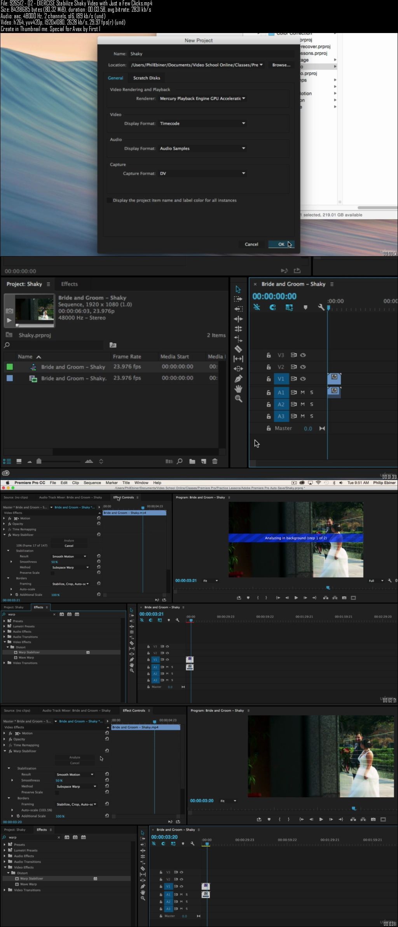
Task: Click Cancel in the New Project dialog
Action: click(x=251, y=244)
